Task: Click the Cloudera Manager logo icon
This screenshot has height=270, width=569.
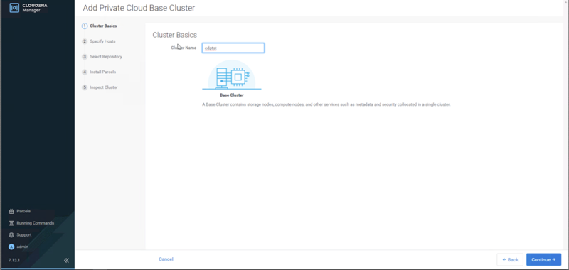Action: [x=14, y=8]
